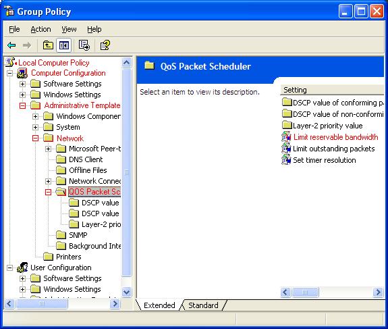
Task: Click tree pane scroll right arrow
Action: (115, 303)
